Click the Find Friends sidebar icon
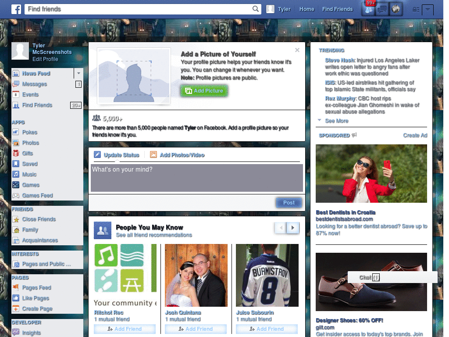The width and height of the screenshot is (449, 337). 16,105
